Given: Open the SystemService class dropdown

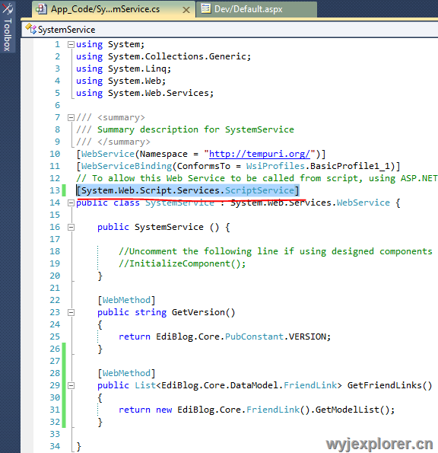Looking at the screenshot, I should (230, 30).
